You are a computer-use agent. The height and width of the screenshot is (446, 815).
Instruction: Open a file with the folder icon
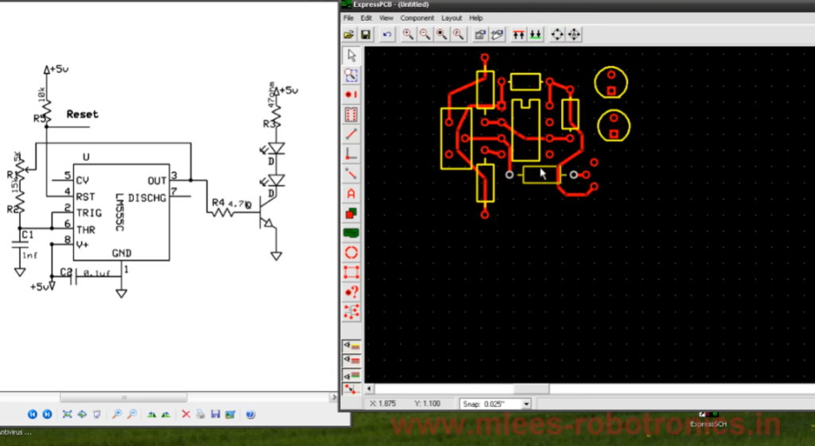[349, 34]
